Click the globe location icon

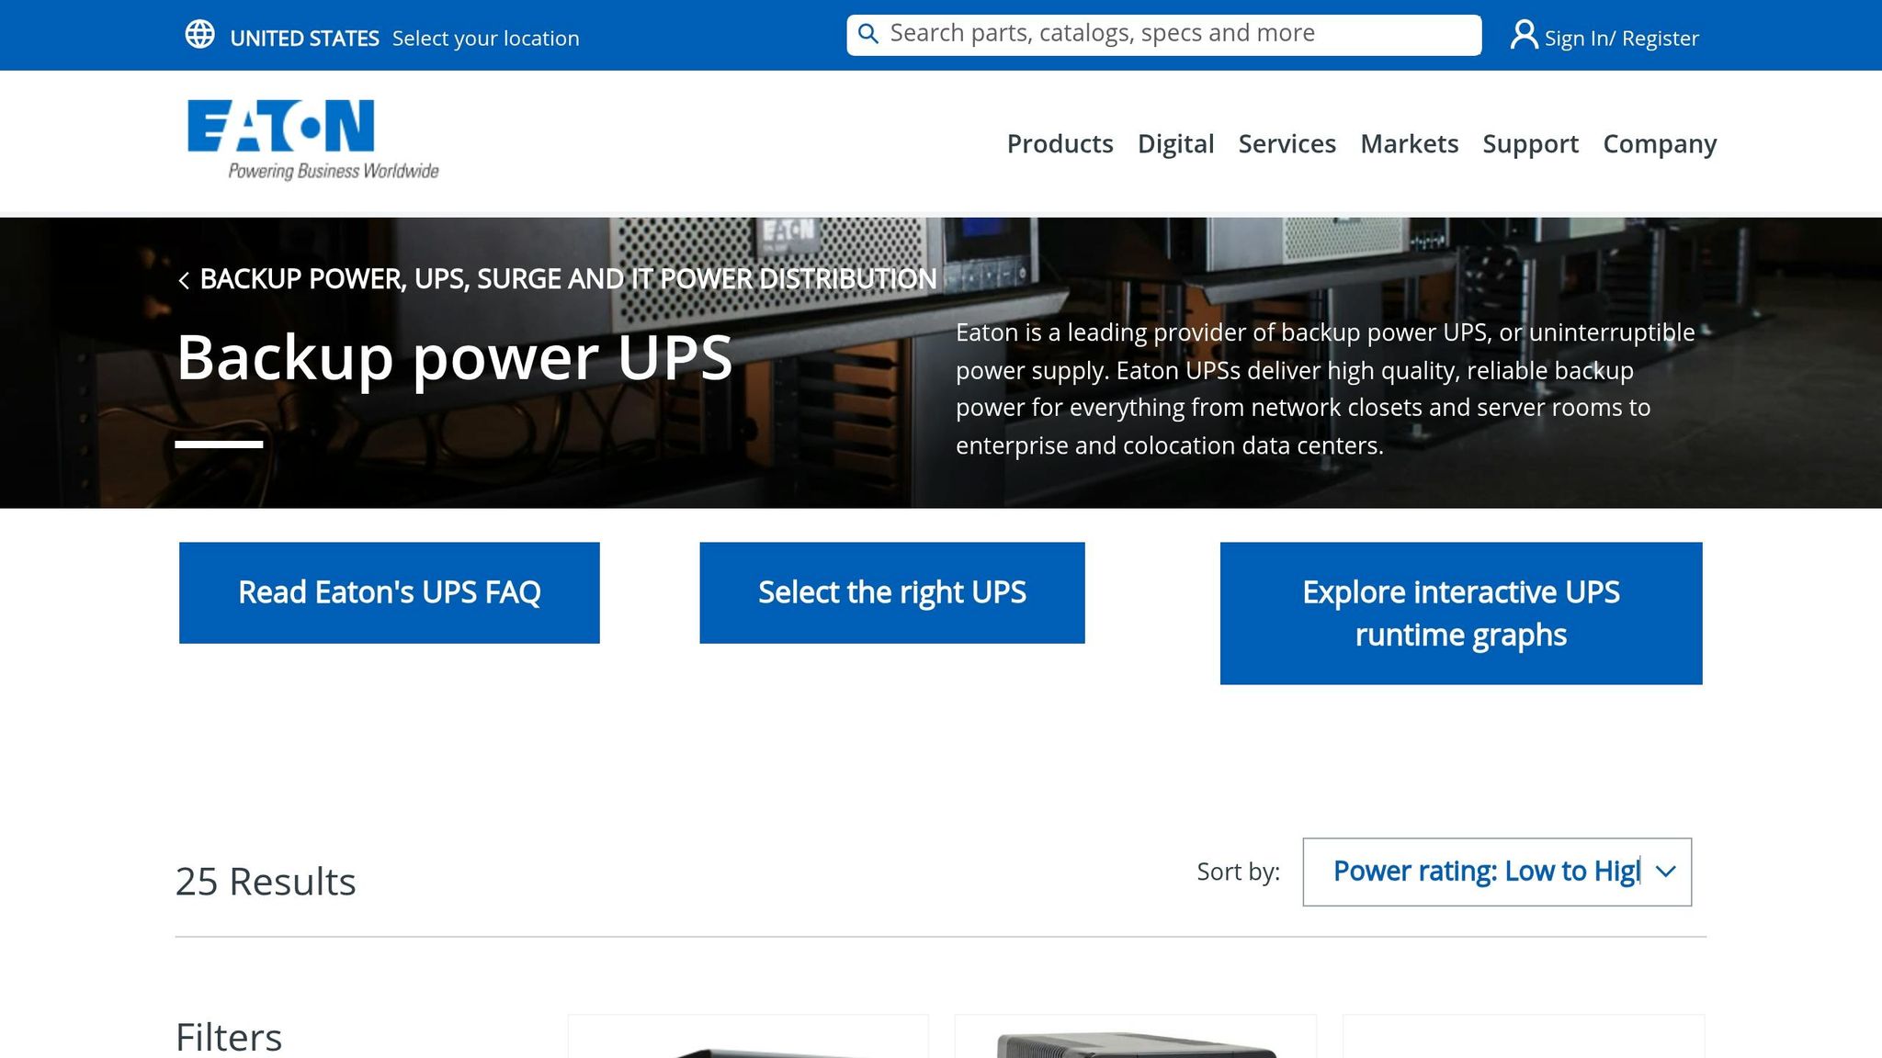coord(199,35)
